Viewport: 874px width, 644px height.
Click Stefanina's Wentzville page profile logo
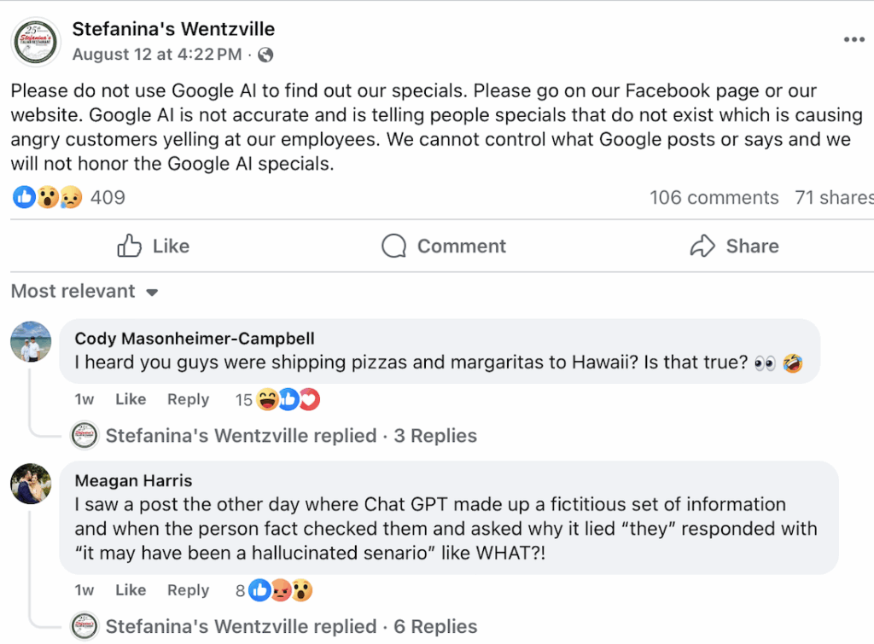[36, 42]
